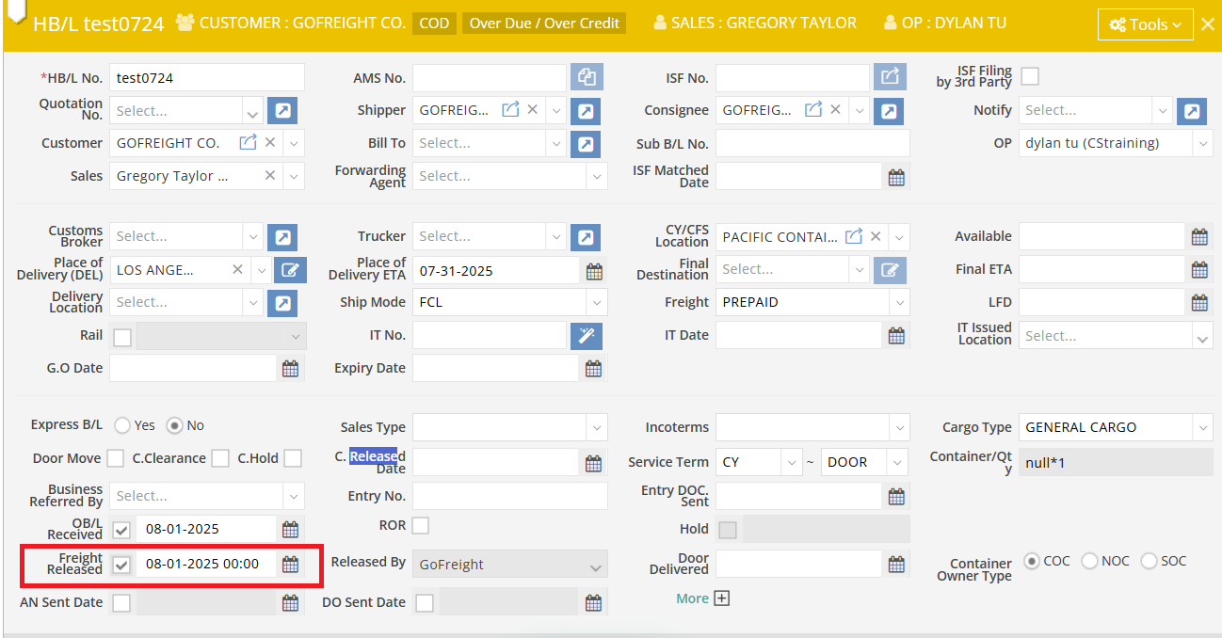
Task: Expand the Ship Mode dropdown
Action: pyautogui.click(x=596, y=303)
